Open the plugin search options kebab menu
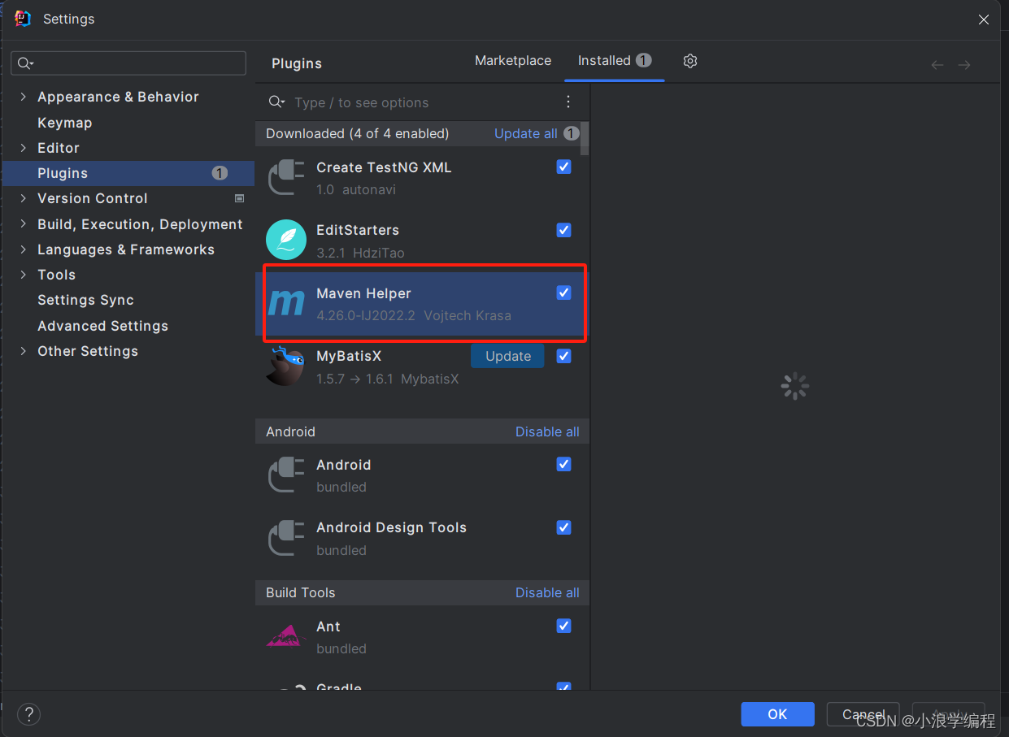This screenshot has width=1009, height=737. point(568,102)
